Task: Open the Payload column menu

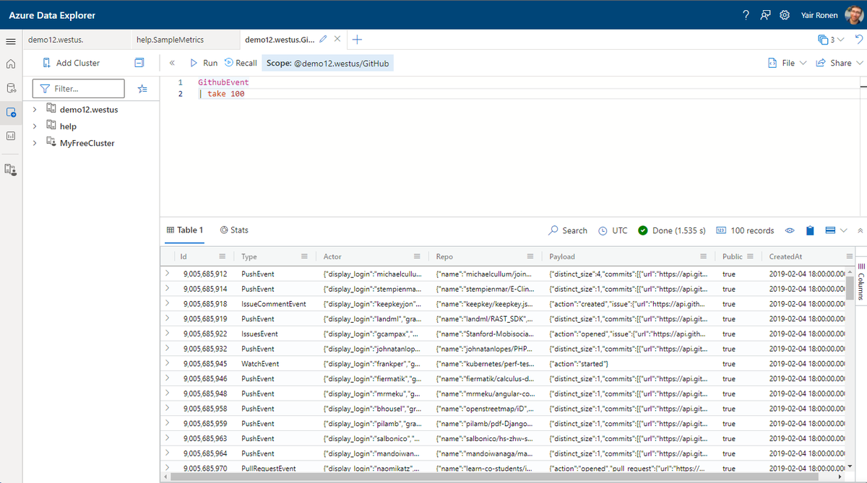Action: [703, 256]
